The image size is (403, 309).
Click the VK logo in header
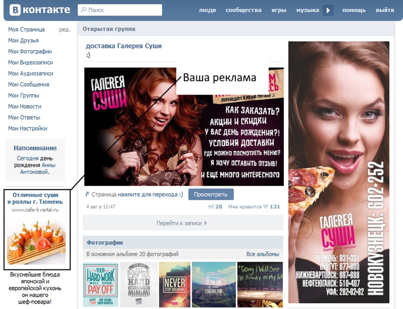click(40, 10)
